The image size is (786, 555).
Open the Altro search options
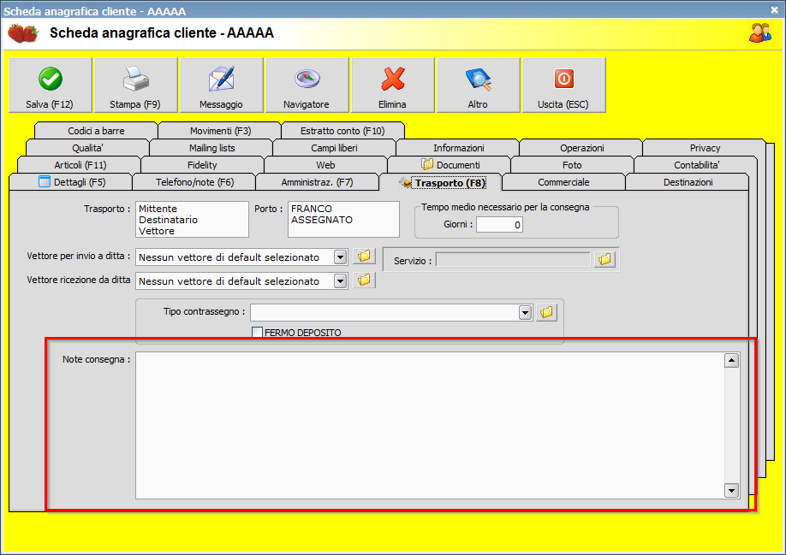pos(479,85)
